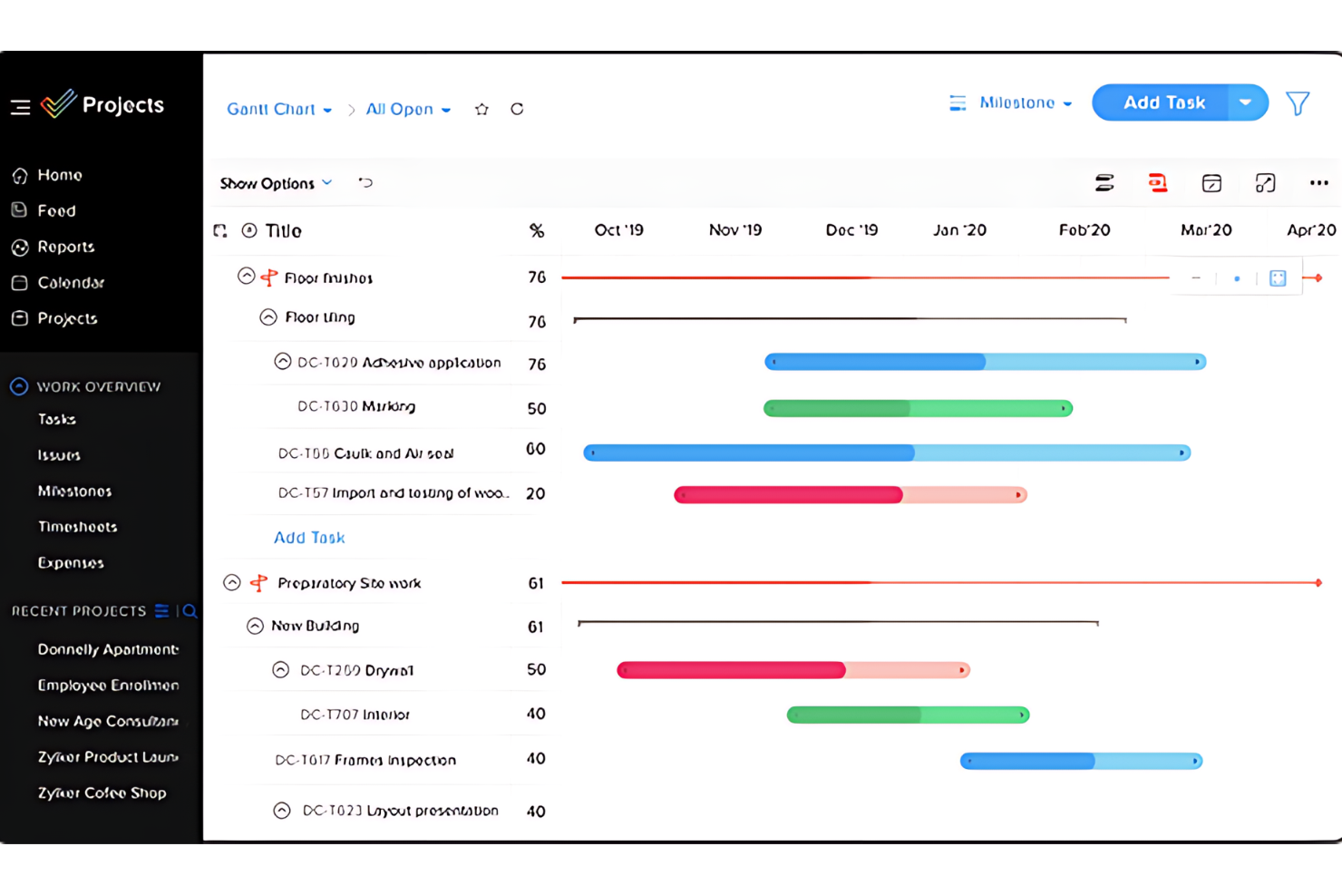Search within recent projects

190,611
